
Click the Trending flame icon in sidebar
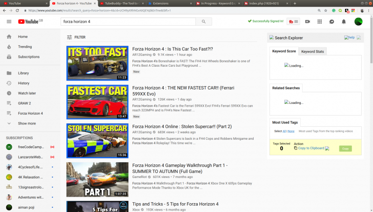coord(9,47)
